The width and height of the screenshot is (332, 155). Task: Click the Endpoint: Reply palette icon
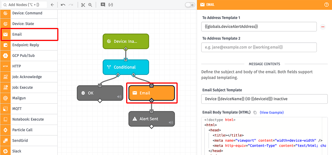click(5, 45)
